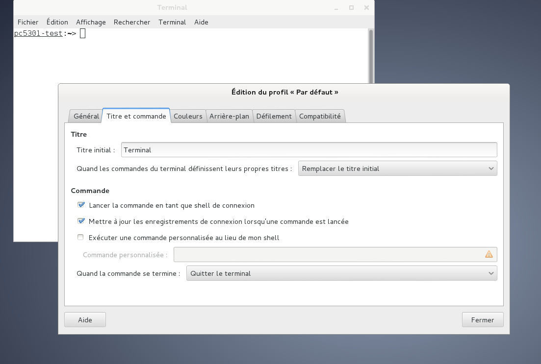The height and width of the screenshot is (364, 541).
Task: Click the Aide button in the dialog
Action: point(85,320)
